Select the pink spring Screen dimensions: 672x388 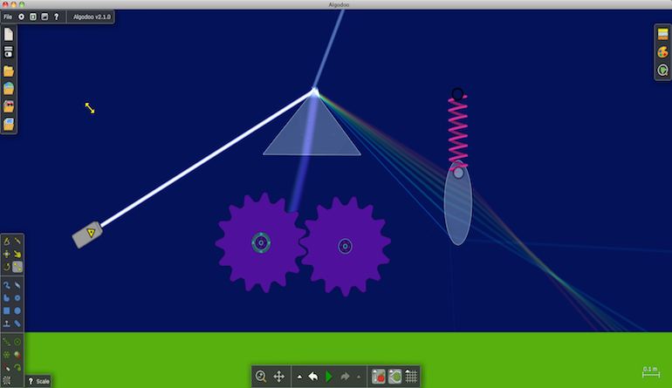click(457, 133)
